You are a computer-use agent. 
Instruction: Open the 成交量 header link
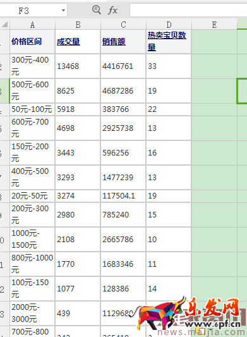68,42
